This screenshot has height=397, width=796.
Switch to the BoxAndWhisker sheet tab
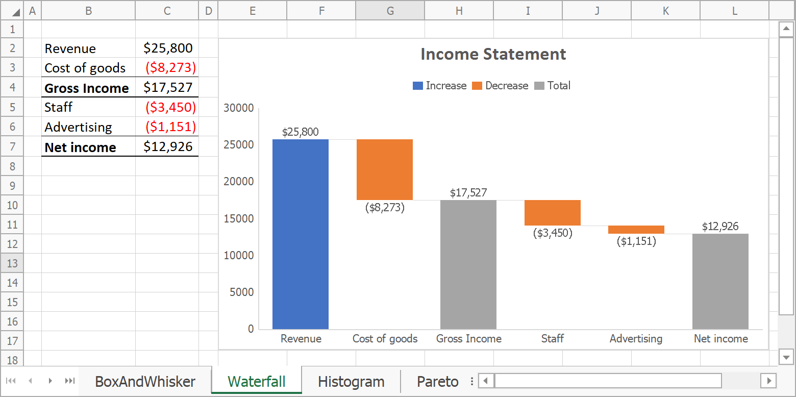[145, 381]
